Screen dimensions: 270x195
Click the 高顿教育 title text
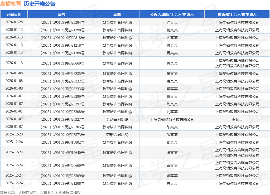click(11, 4)
